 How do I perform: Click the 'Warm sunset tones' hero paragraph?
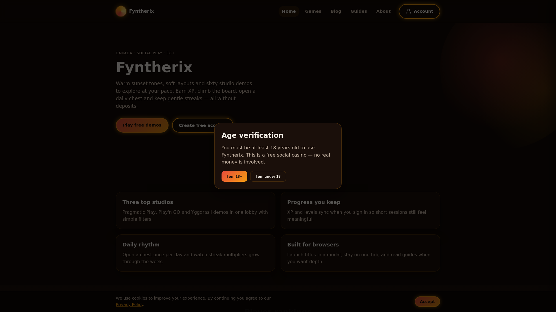point(186,95)
